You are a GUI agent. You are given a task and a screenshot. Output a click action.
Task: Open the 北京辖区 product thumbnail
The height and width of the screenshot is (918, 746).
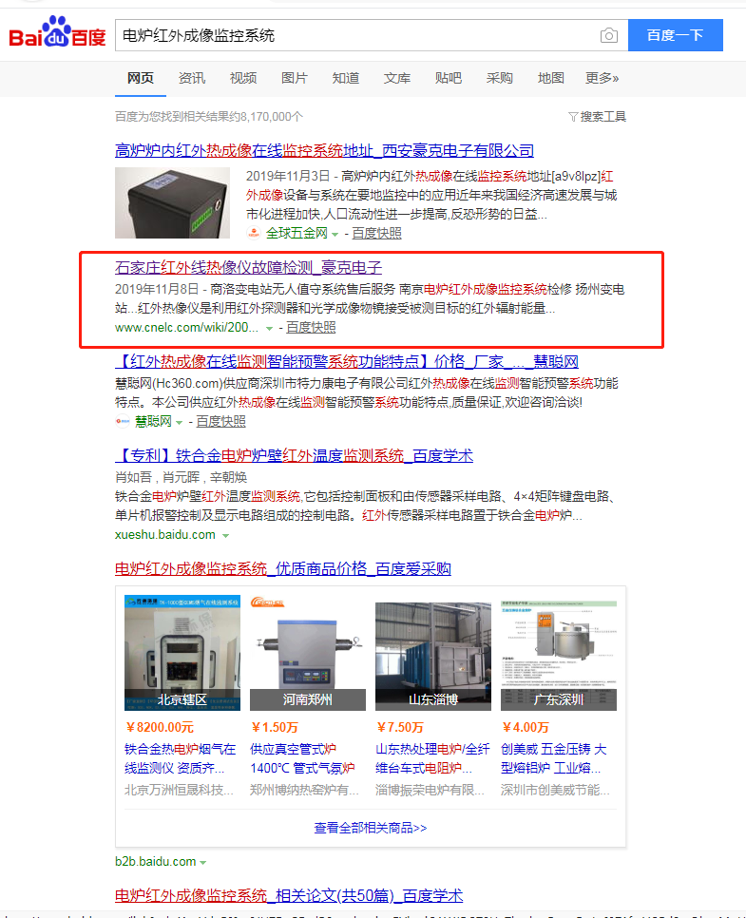click(x=182, y=653)
